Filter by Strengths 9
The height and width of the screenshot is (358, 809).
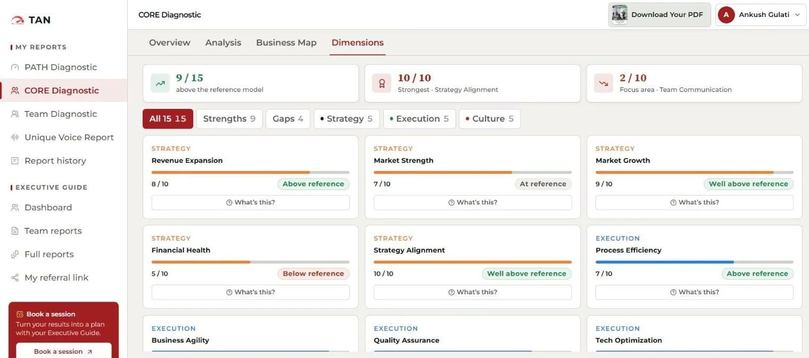click(229, 119)
